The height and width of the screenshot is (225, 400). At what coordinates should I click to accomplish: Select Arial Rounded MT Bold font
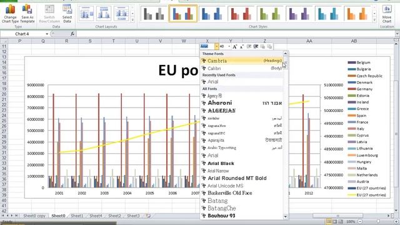tap(242, 178)
